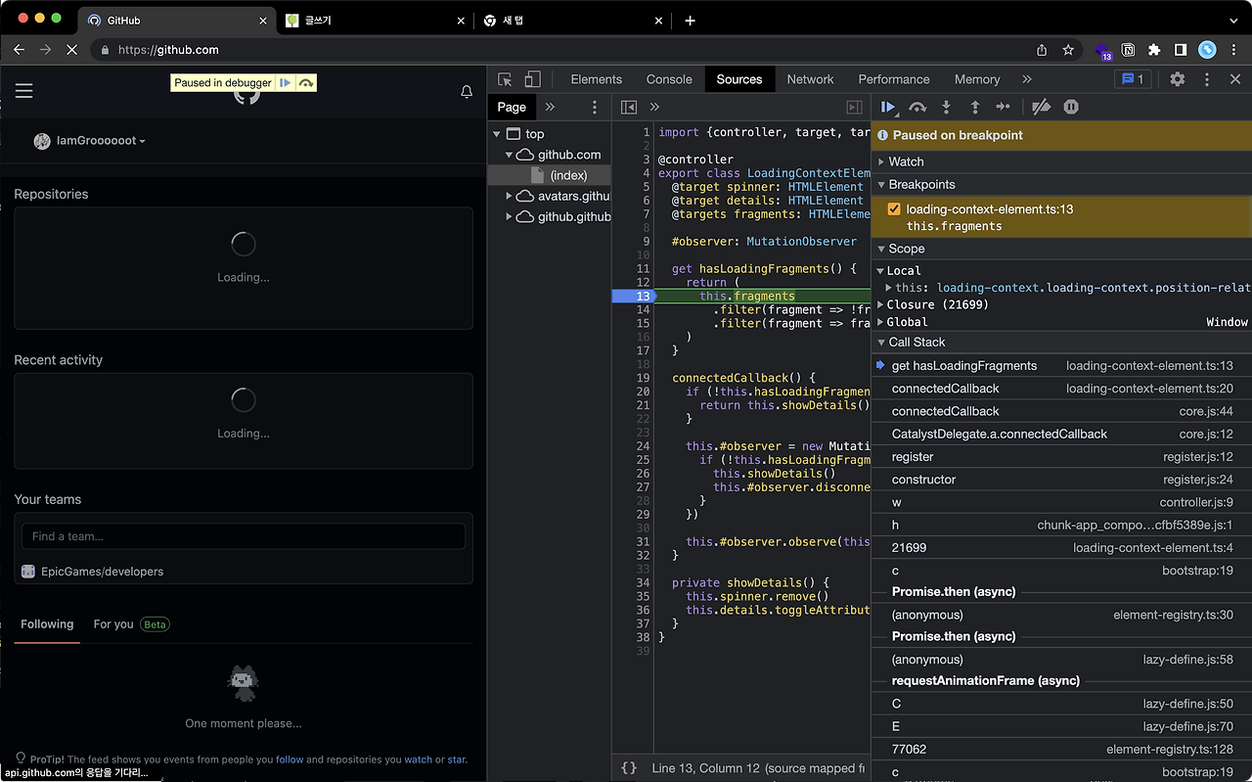Viewport: 1252px width, 782px height.
Task: Switch to the Network tab
Action: [810, 80]
